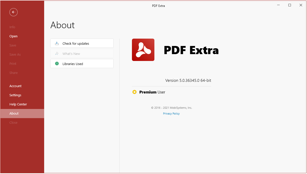Screen dimensions: 307x174
Task: Select Share in the sidebar
Action: click(x=22, y=73)
